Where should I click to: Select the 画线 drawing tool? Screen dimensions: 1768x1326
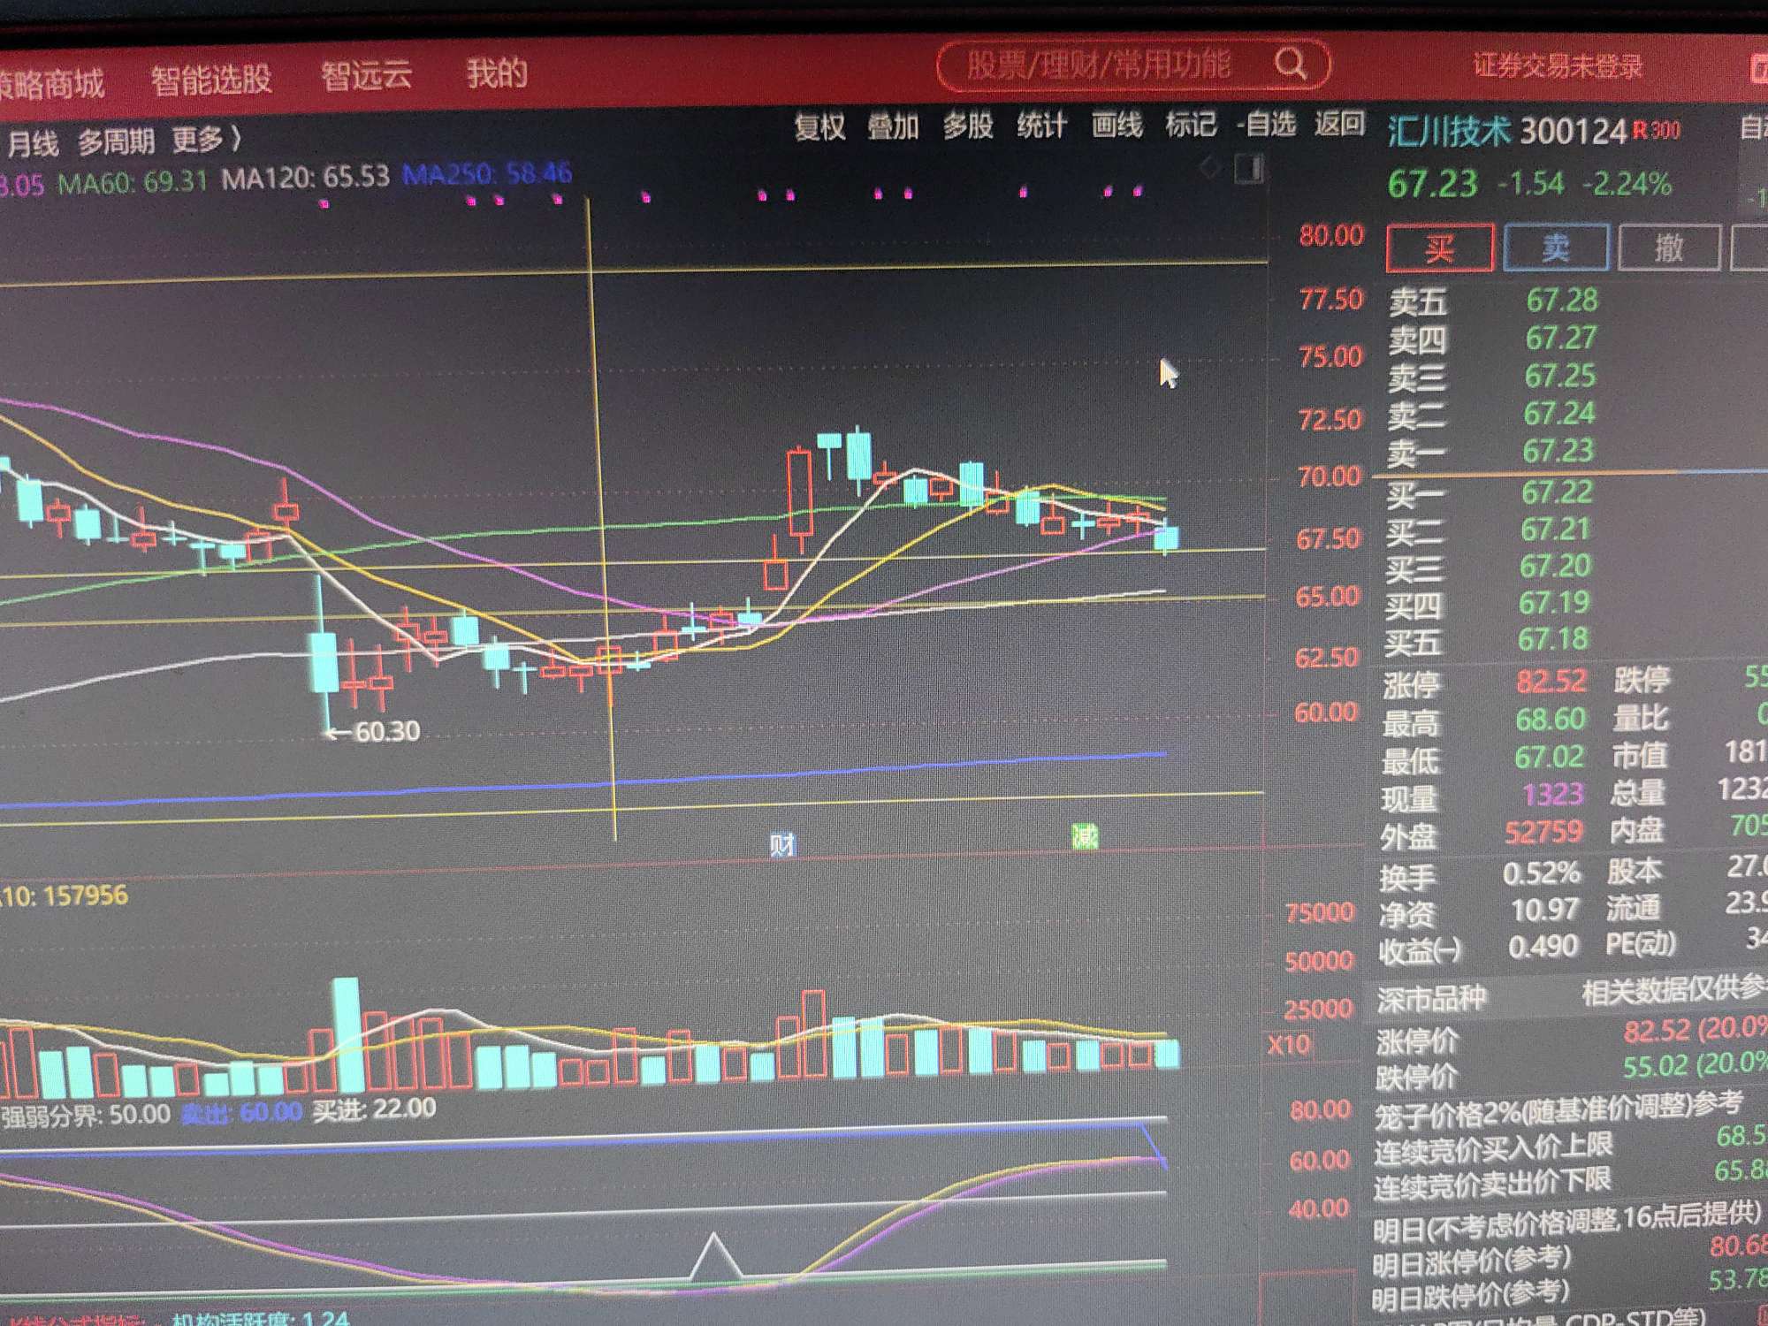pos(1116,125)
